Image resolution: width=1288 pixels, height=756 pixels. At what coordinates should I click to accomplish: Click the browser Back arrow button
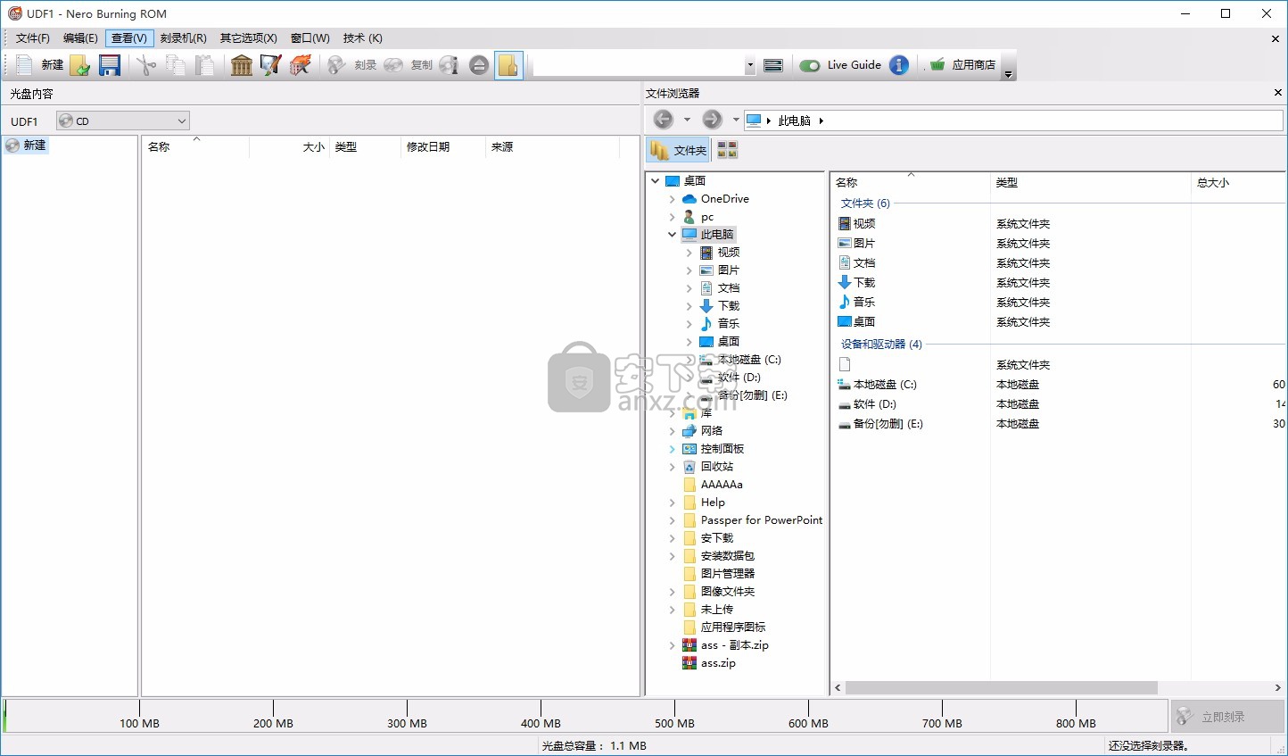663,120
